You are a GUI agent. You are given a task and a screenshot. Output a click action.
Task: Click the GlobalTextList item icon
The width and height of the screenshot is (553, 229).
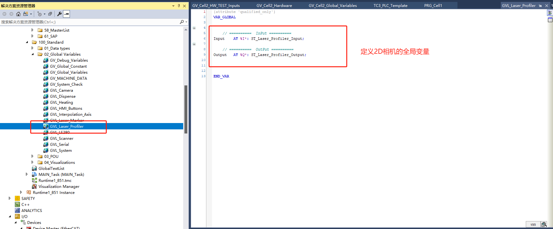pyautogui.click(x=34, y=168)
